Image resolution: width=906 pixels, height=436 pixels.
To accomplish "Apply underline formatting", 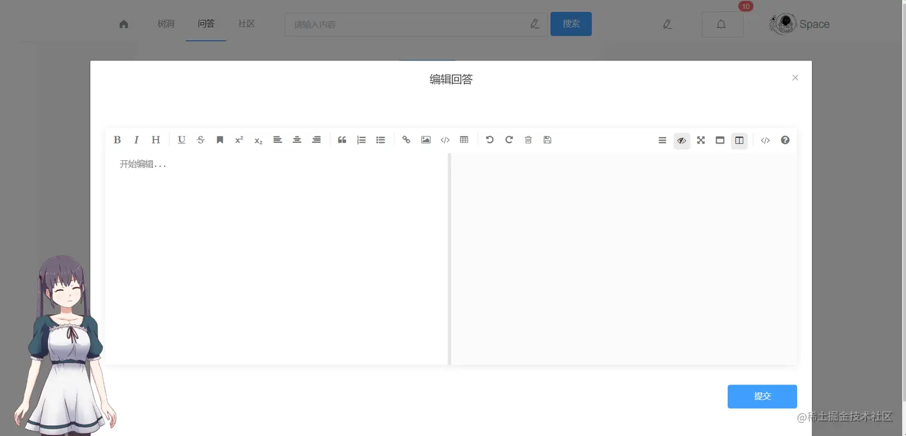I will pos(182,140).
